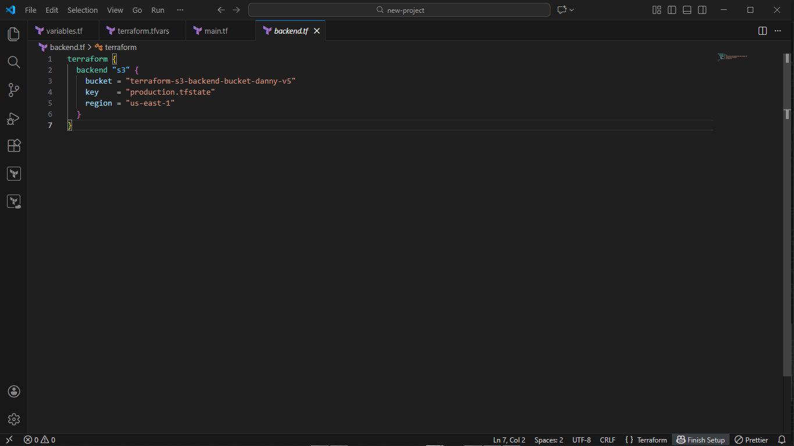Open the Run and Debug view

tap(13, 118)
